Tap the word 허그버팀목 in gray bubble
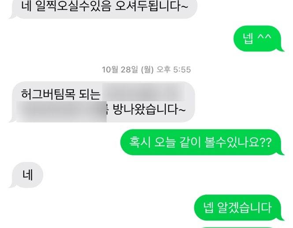Image resolution: width=293 pixels, height=228 pixels. pos(48,94)
